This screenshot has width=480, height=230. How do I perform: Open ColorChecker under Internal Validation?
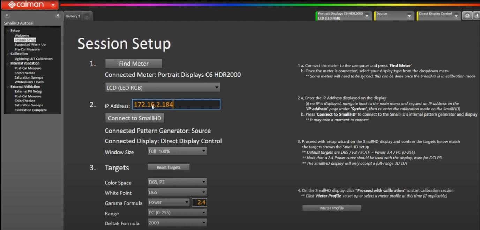(x=25, y=73)
